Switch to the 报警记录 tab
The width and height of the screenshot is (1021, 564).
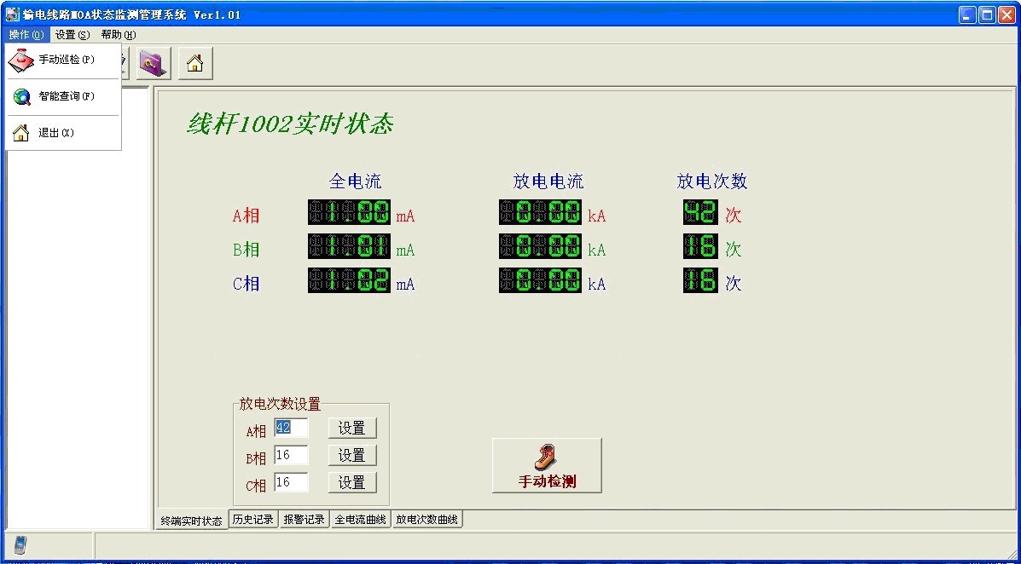[305, 519]
